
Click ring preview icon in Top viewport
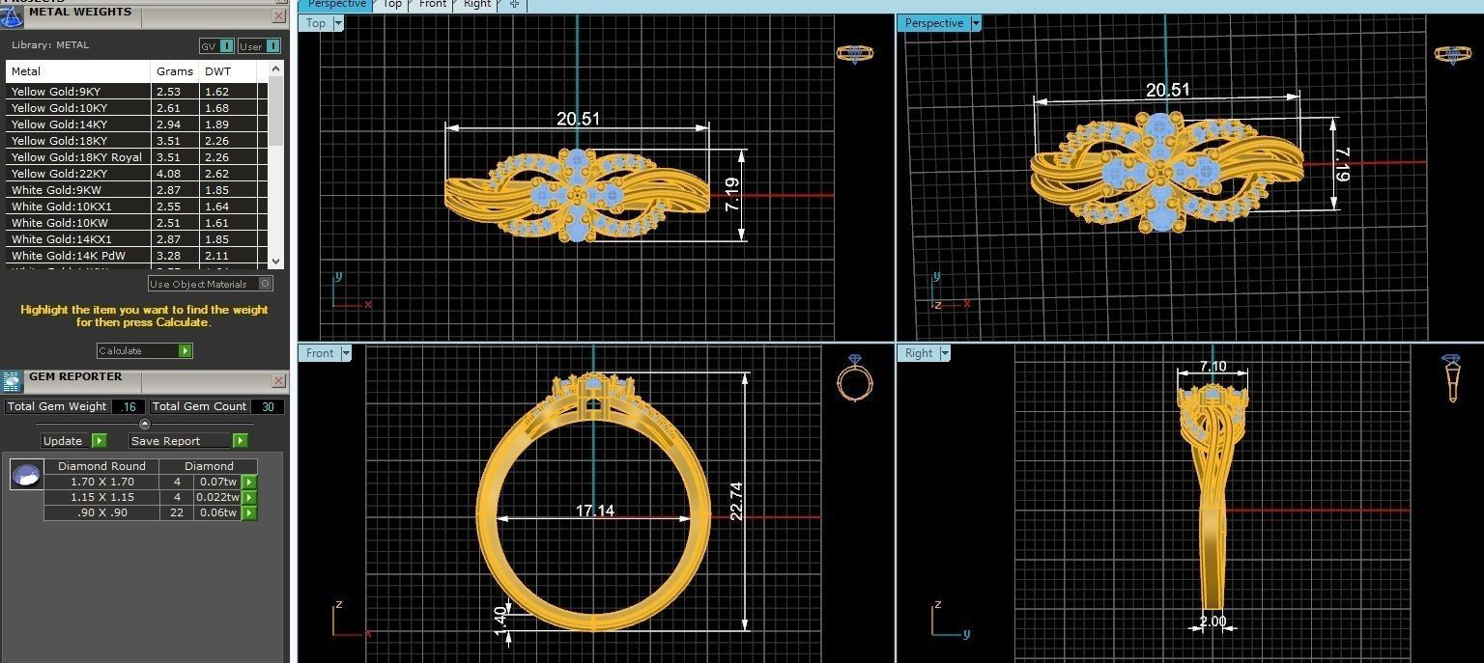pyautogui.click(x=854, y=54)
